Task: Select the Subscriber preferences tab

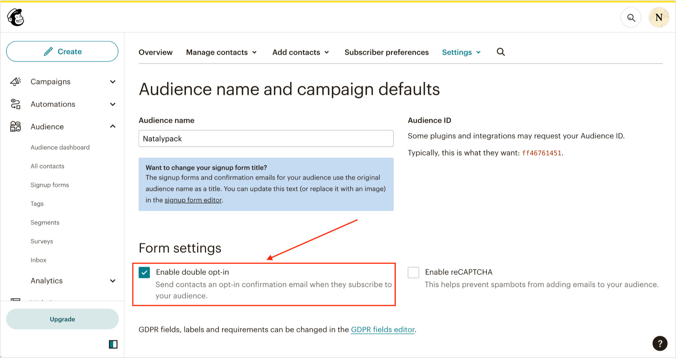Action: tap(386, 52)
